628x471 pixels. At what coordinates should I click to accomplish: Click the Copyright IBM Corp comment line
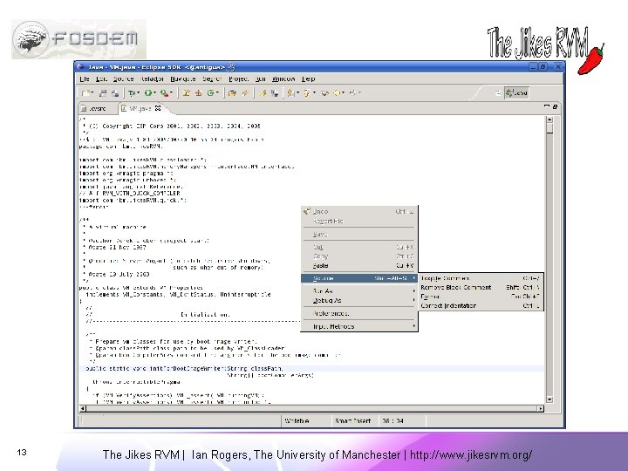point(173,126)
